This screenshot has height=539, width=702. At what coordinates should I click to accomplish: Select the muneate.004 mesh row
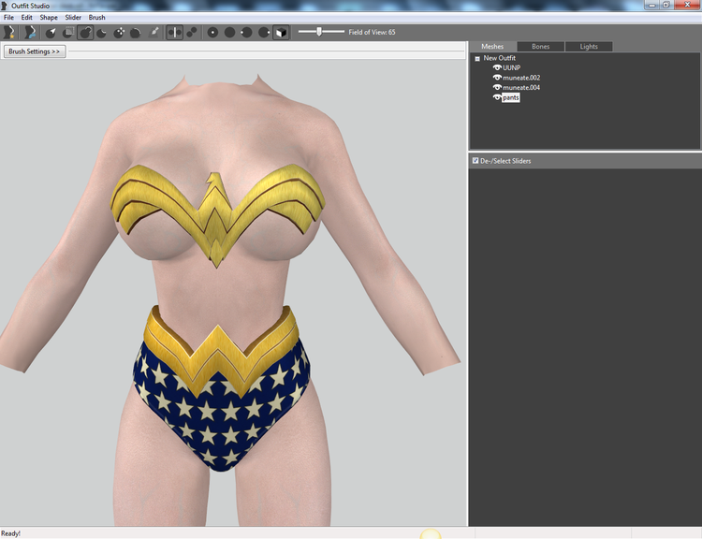(x=521, y=88)
